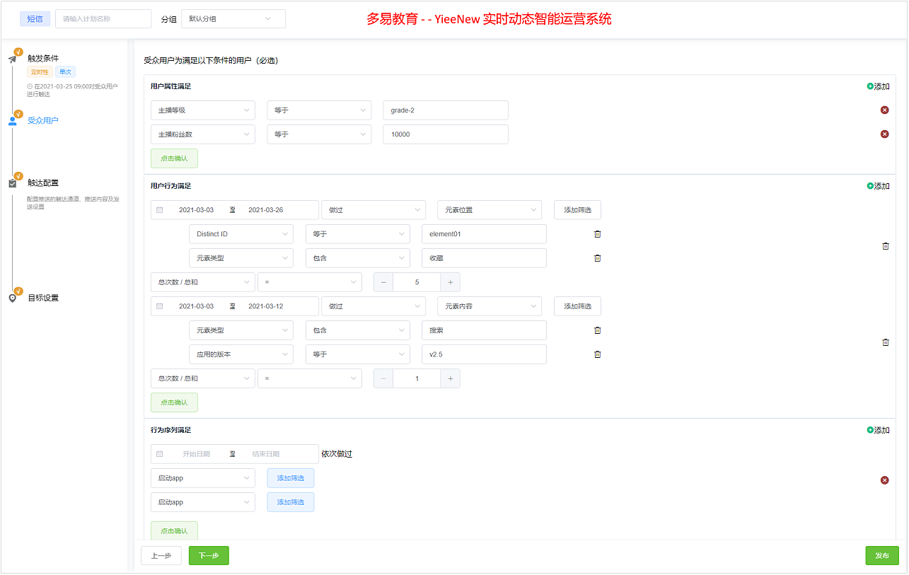Click the 触达配置 checklist icon
The width and height of the screenshot is (909, 575).
[12, 183]
